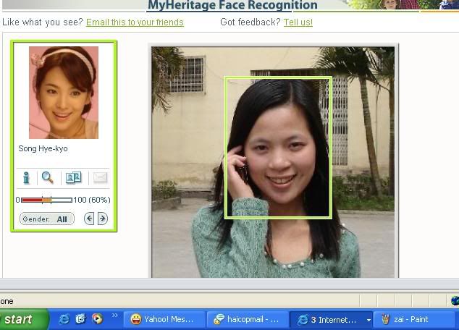Viewport: 459px width, 330px height.
Task: Open the 3 Internet Explorer group button
Action: click(331, 319)
